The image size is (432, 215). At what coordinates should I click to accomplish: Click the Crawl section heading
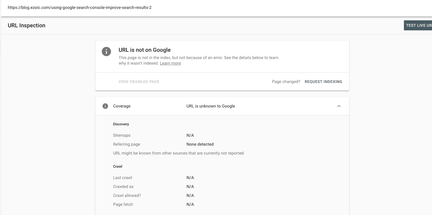click(118, 167)
